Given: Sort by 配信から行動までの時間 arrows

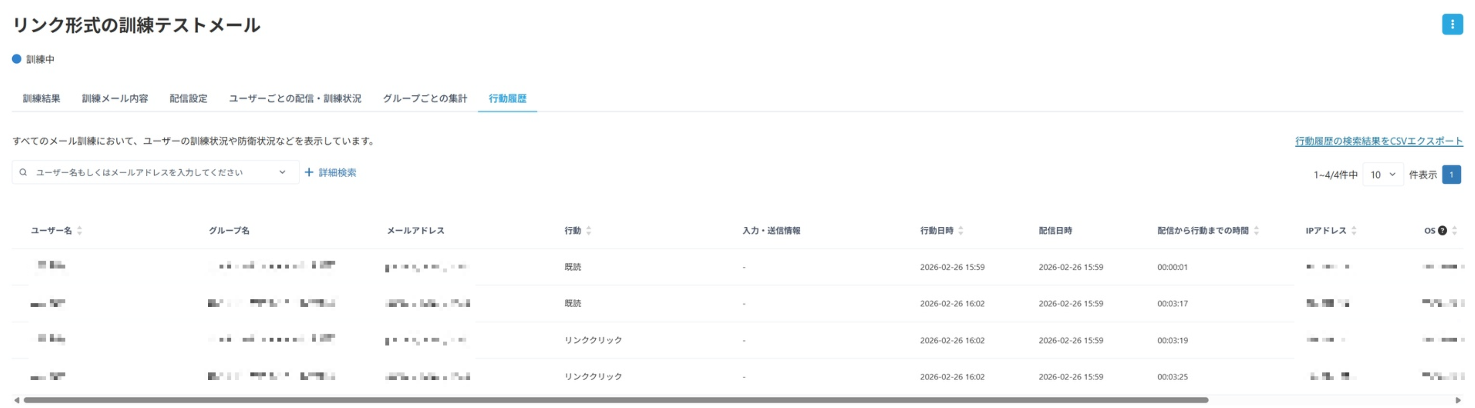Looking at the screenshot, I should (x=1256, y=231).
